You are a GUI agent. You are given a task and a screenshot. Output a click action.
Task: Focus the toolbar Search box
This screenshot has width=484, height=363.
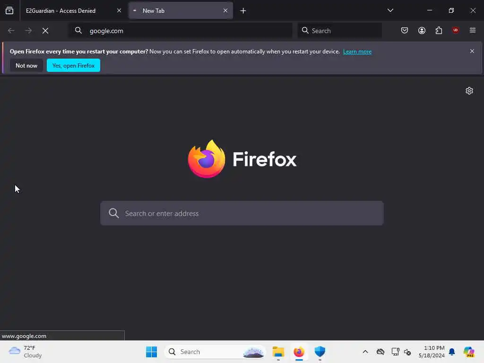tap(339, 31)
